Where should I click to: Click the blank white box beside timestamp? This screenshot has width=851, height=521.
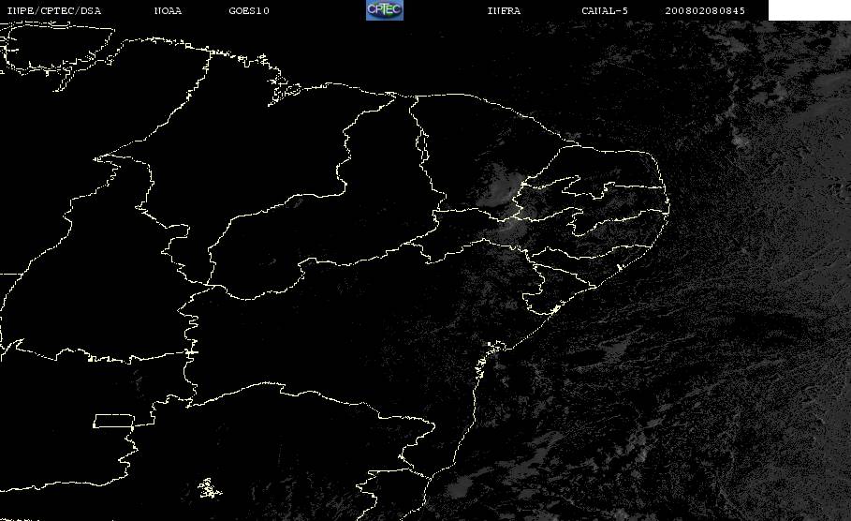point(809,9)
